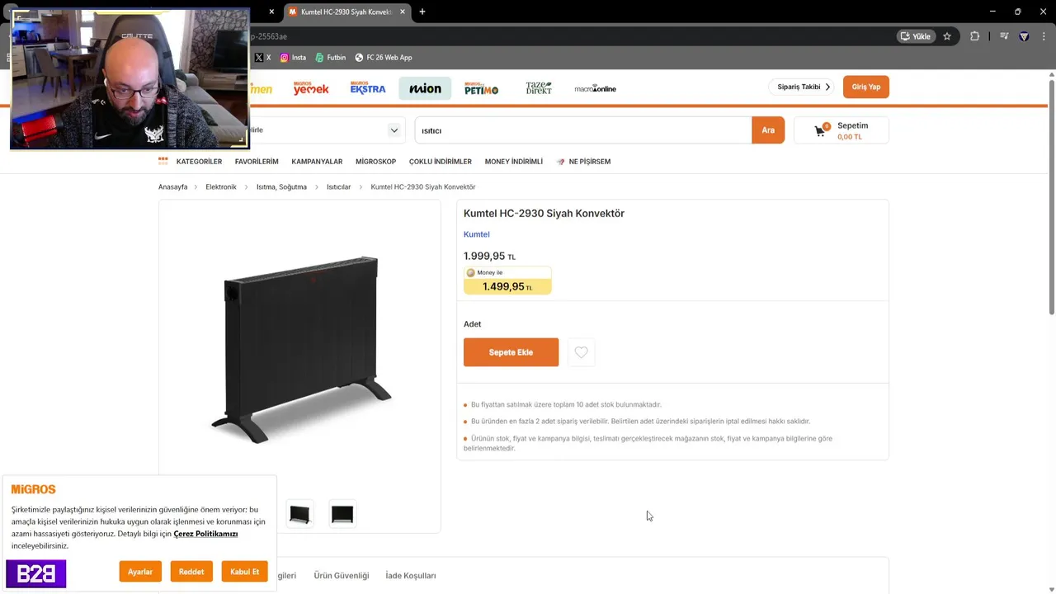
Task: Add product to favorites with heart icon
Action: (x=581, y=352)
